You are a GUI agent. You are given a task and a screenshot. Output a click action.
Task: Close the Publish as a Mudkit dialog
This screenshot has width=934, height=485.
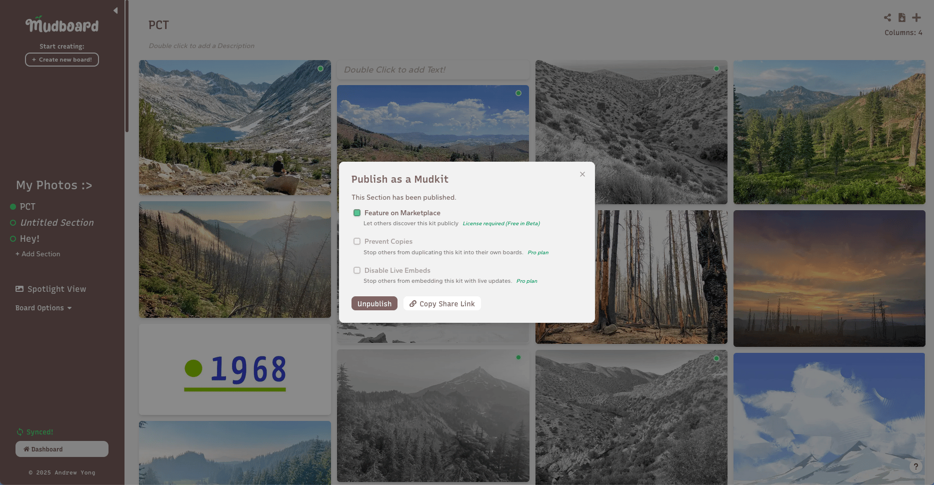click(x=582, y=174)
